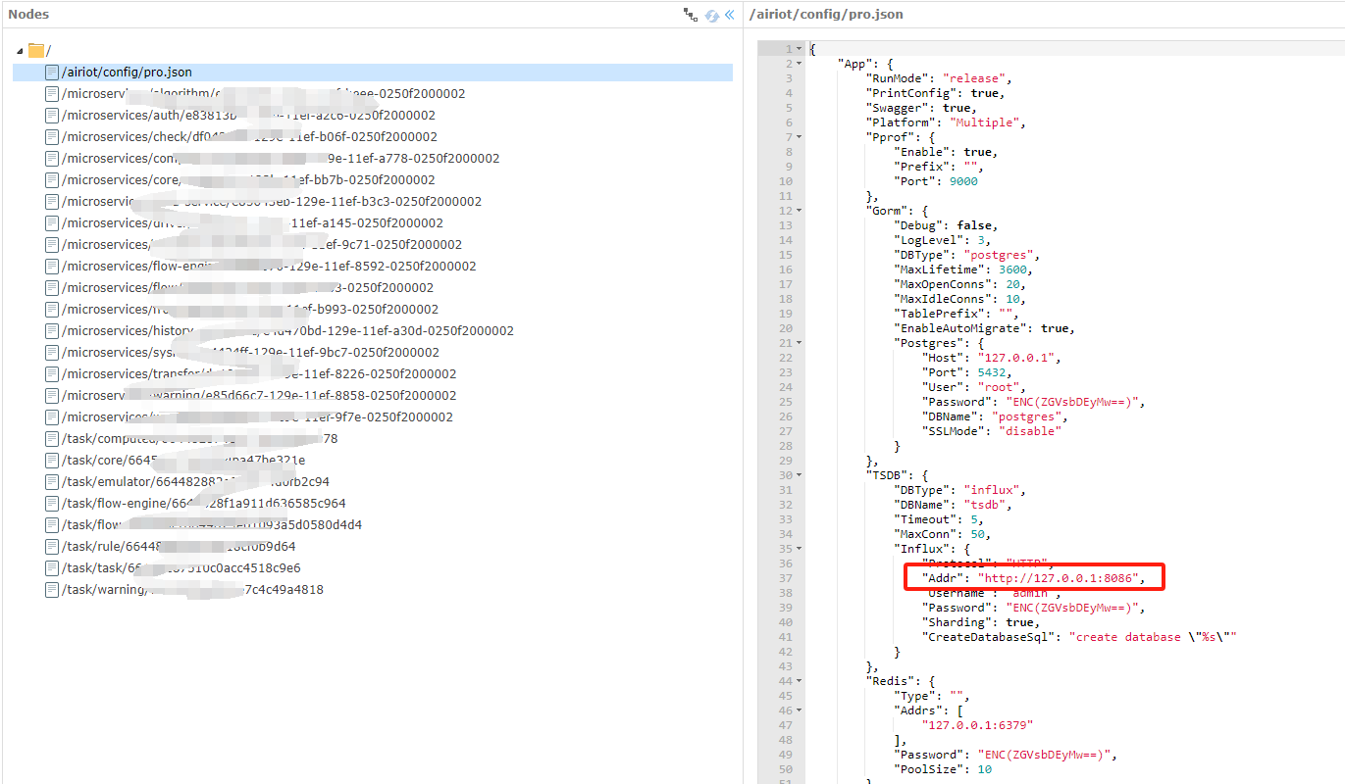Fold the "Pprof" block at line 7
Viewport: 1345px width, 784px height.
coord(800,137)
